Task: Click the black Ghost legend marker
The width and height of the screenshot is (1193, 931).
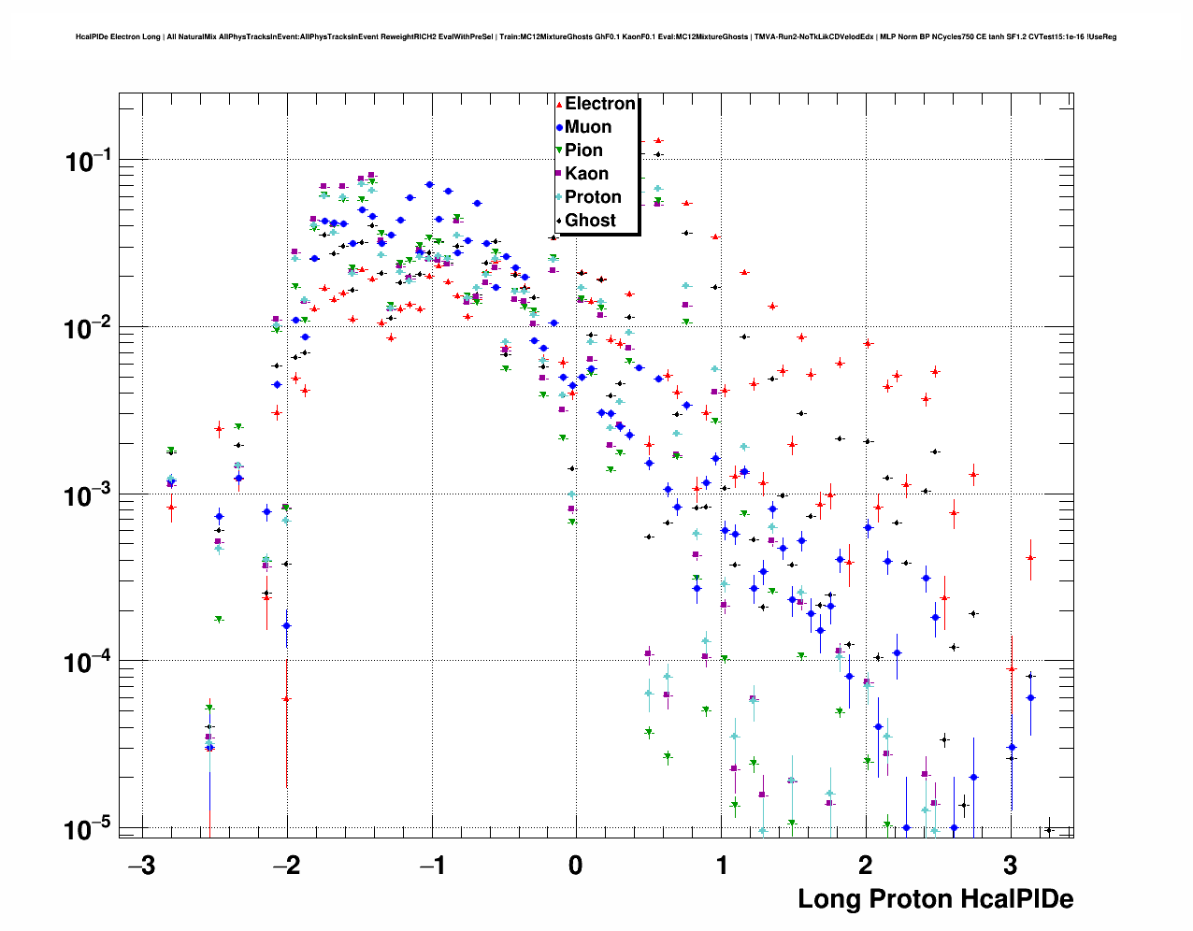Action: coord(559,221)
